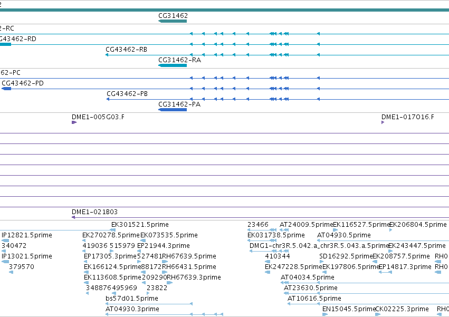
Task: Click the CG31462 gene feature bar
Action: (173, 21)
